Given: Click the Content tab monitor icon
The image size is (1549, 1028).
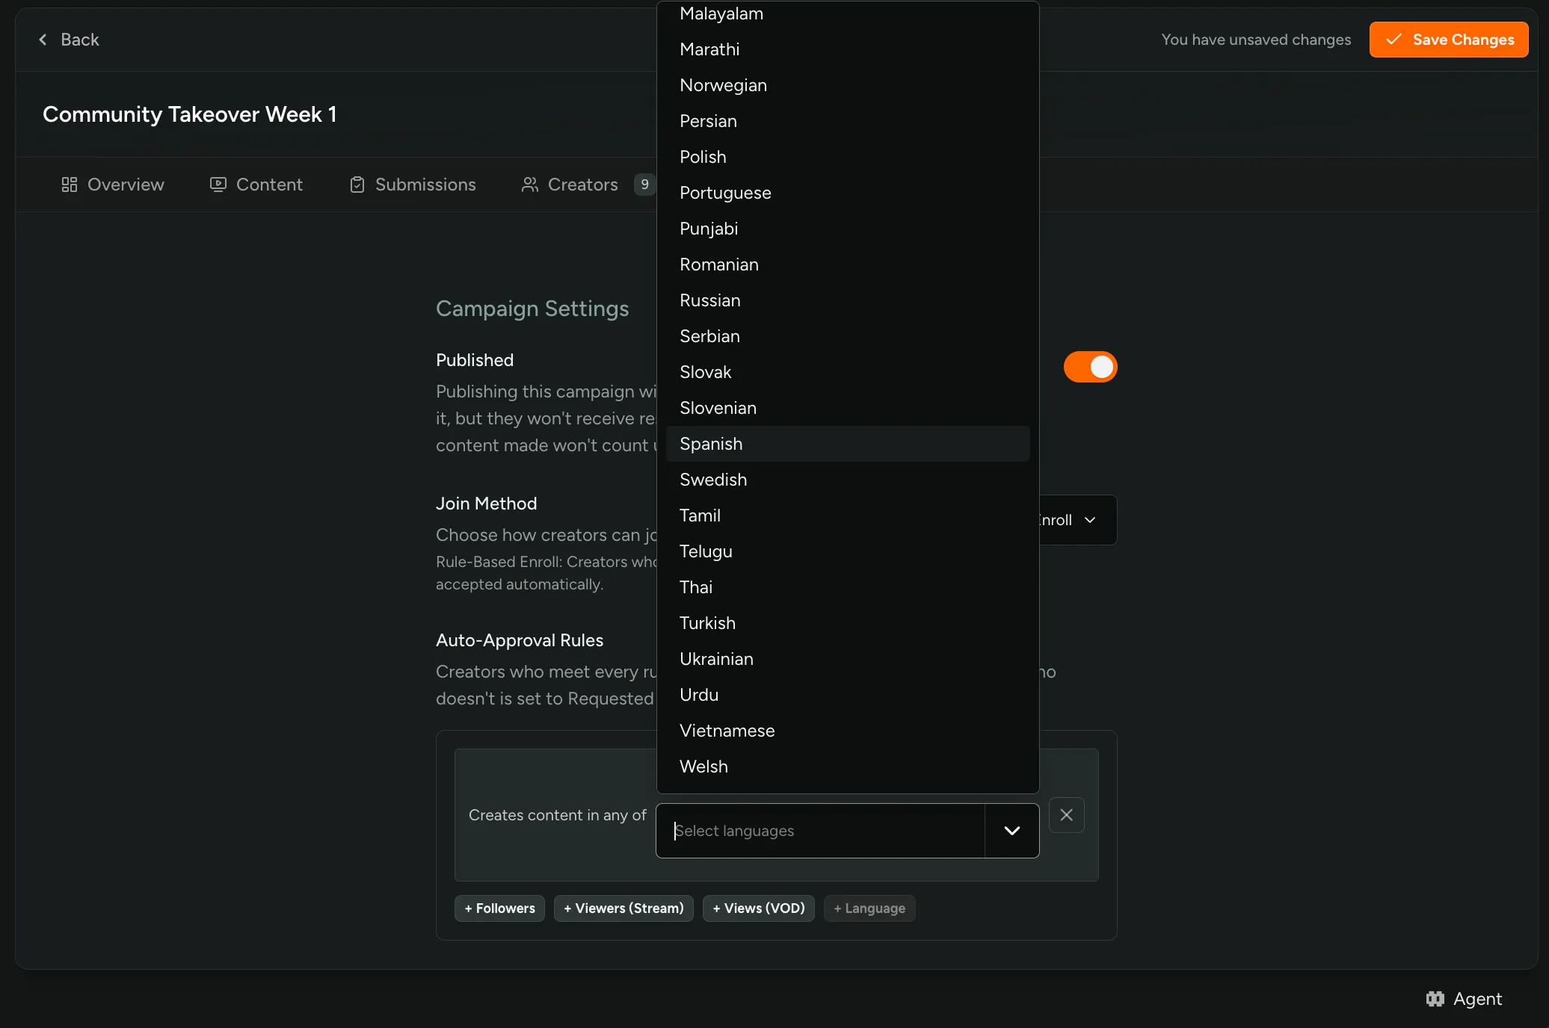Looking at the screenshot, I should point(218,185).
